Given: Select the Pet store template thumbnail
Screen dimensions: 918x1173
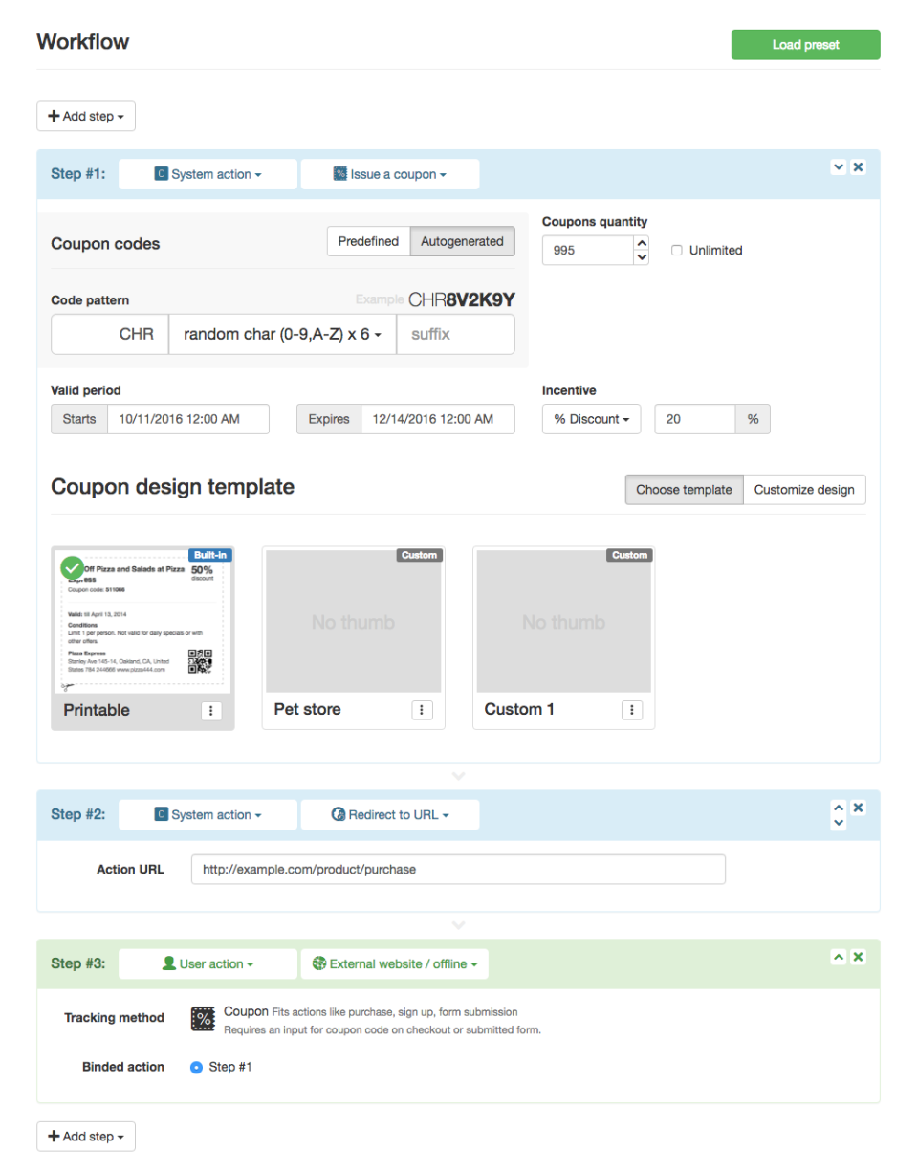Looking at the screenshot, I should 353,620.
